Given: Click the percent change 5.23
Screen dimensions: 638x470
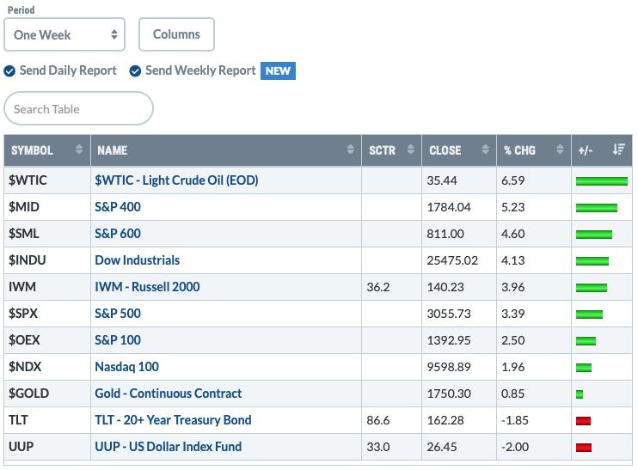Looking at the screenshot, I should [x=512, y=207].
